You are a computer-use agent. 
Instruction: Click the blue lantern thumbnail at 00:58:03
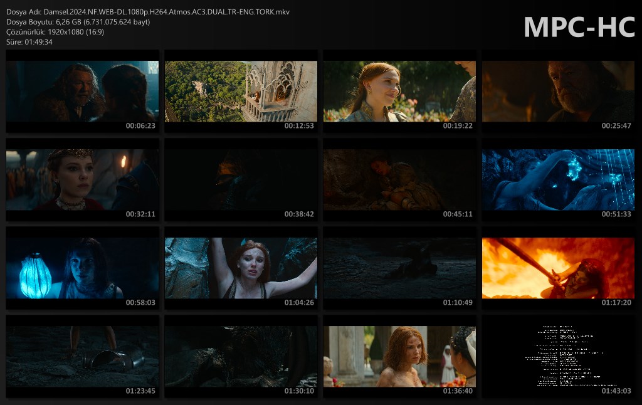point(82,268)
